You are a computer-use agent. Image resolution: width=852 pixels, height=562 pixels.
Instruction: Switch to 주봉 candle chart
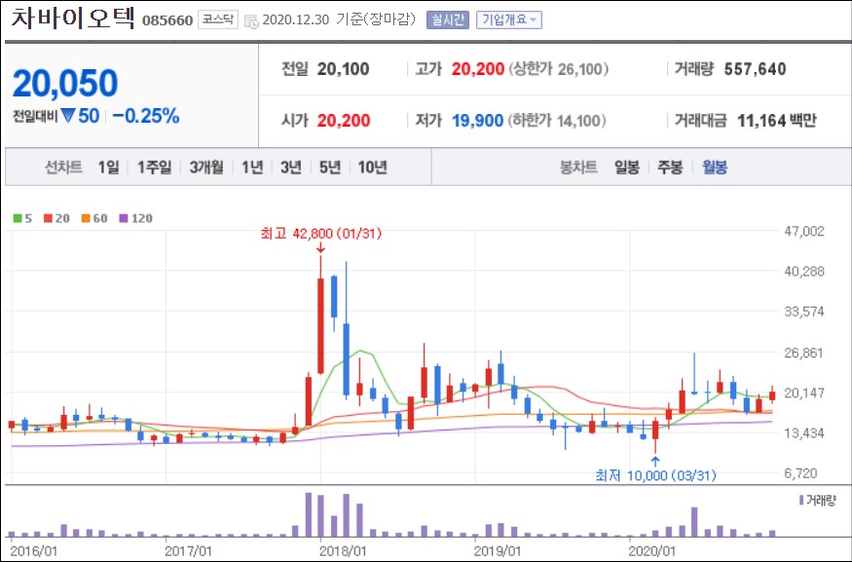pos(670,168)
